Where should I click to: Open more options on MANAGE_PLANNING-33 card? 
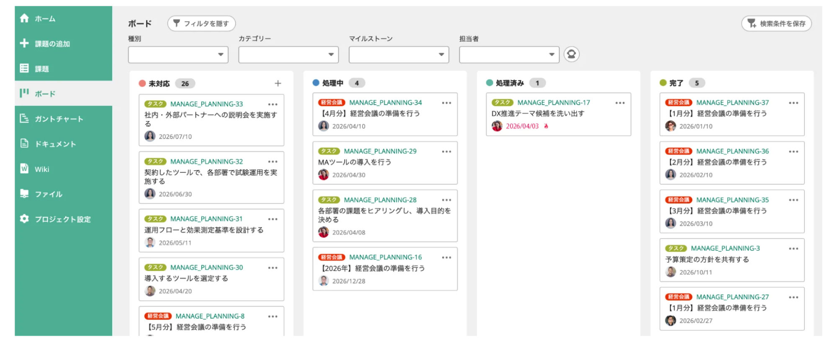point(273,104)
